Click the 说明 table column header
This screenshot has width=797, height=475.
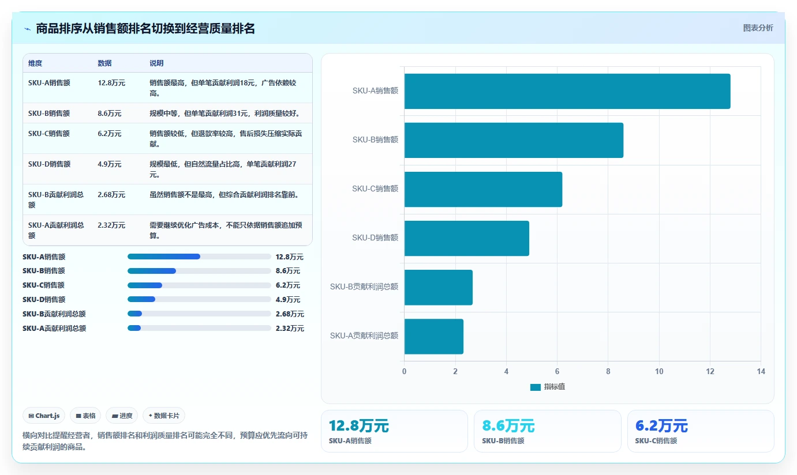tap(157, 63)
